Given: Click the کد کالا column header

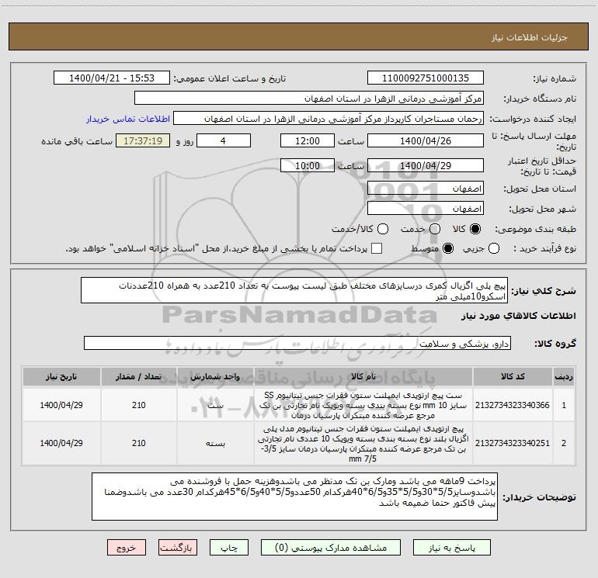Looking at the screenshot, I should pyautogui.click(x=513, y=377).
